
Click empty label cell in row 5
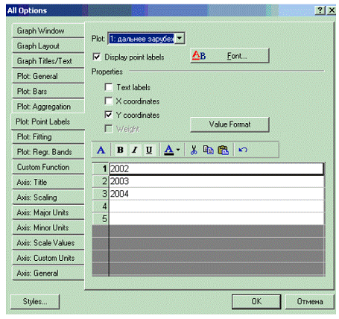pos(216,219)
